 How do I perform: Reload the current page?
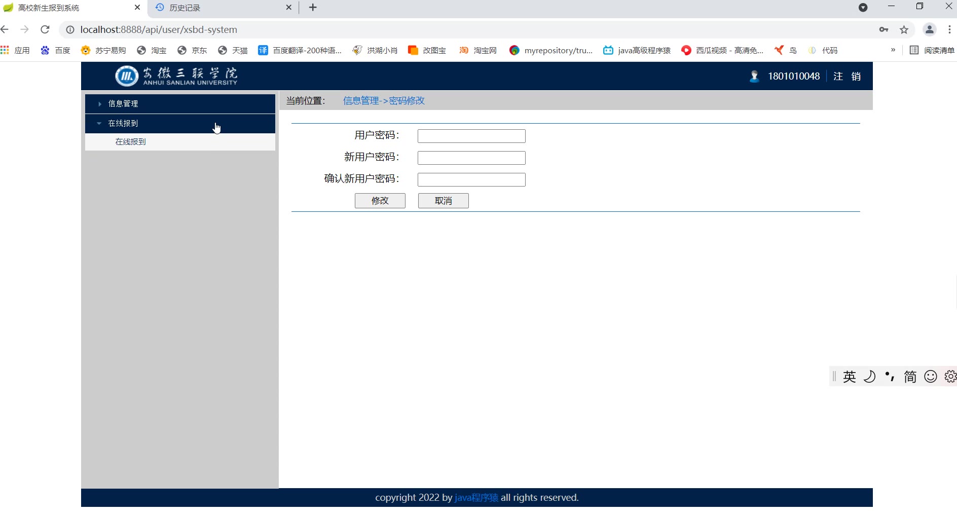tap(45, 29)
